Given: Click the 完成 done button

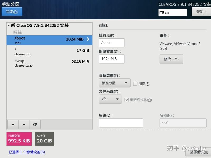Looking at the screenshot, I should click(12, 12).
